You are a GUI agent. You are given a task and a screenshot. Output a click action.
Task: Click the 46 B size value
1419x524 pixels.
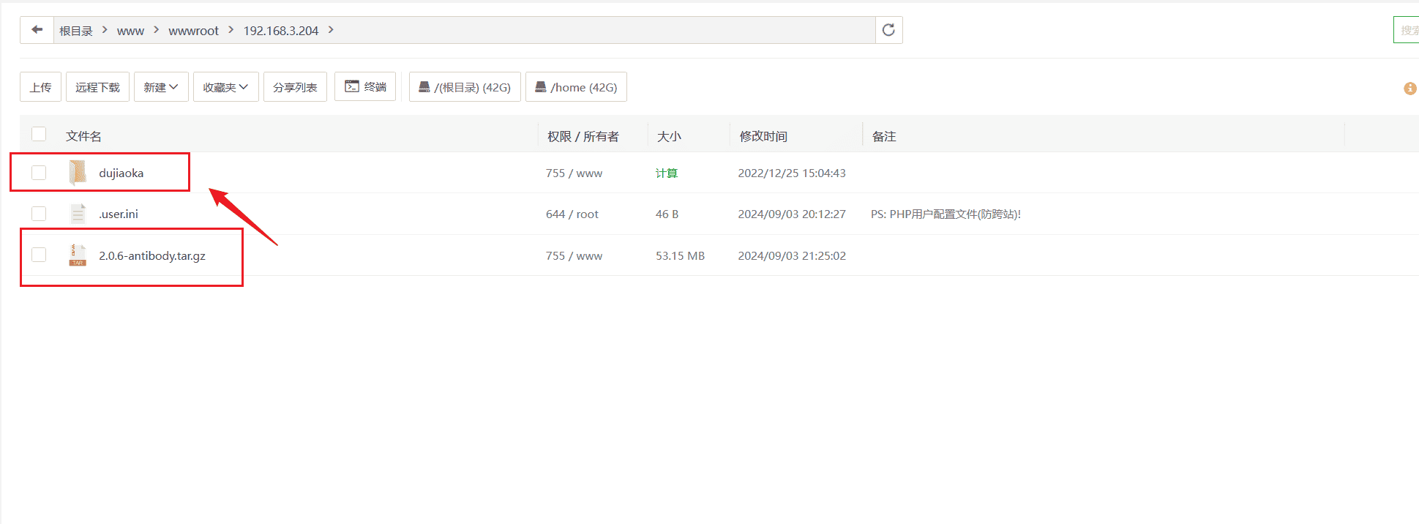click(667, 214)
